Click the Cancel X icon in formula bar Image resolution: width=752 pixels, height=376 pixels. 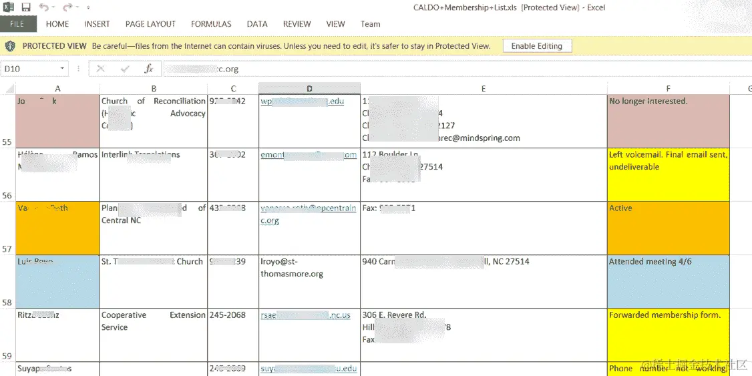100,69
